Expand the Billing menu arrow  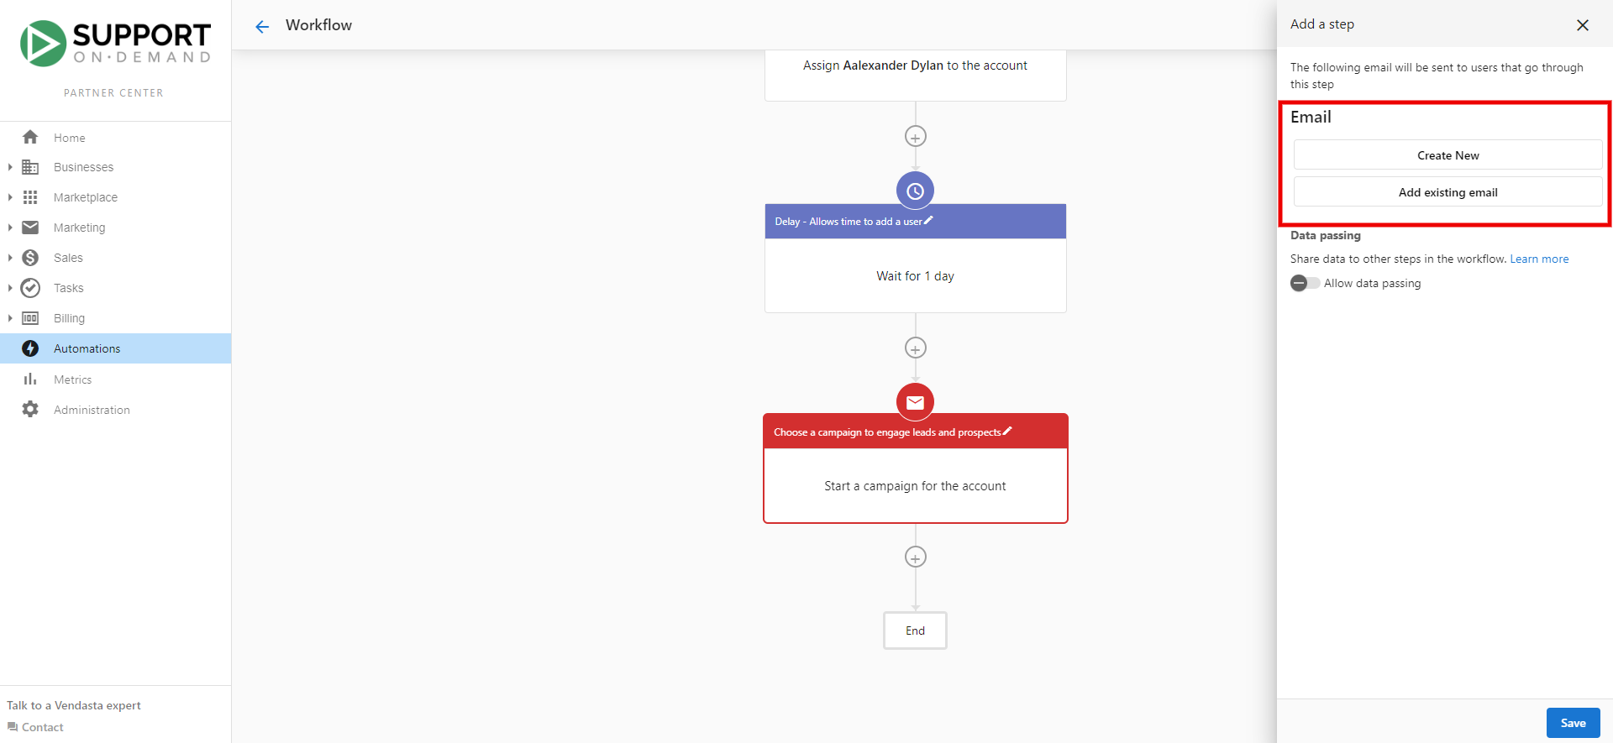[x=10, y=318]
